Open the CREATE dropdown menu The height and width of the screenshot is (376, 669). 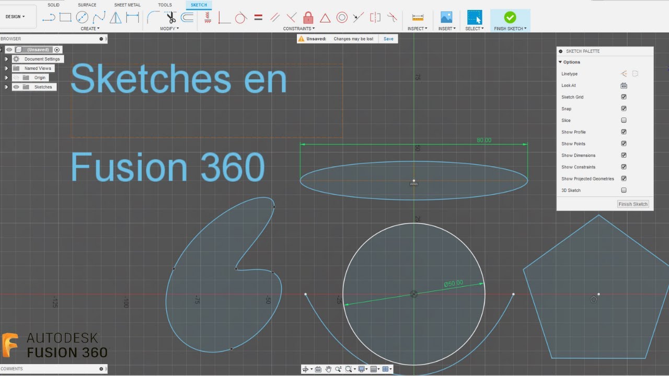pyautogui.click(x=90, y=29)
